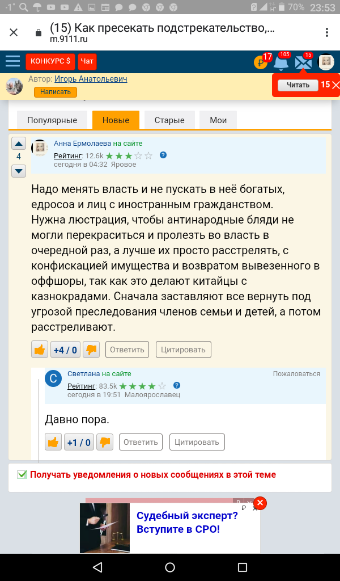Screen dimensions: 340x581
Task: Upvote Анна Ермолаева's comment with up arrow
Action: point(19,144)
